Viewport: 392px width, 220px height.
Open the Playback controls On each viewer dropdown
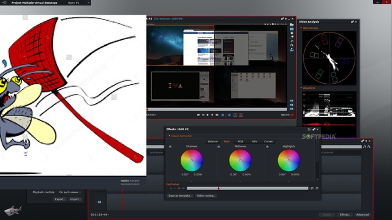click(x=70, y=193)
